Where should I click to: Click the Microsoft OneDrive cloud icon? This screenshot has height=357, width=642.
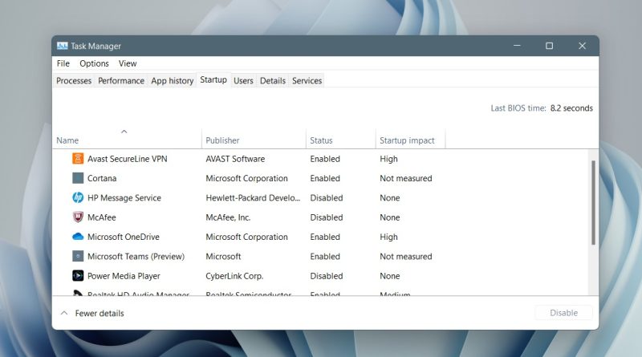78,237
